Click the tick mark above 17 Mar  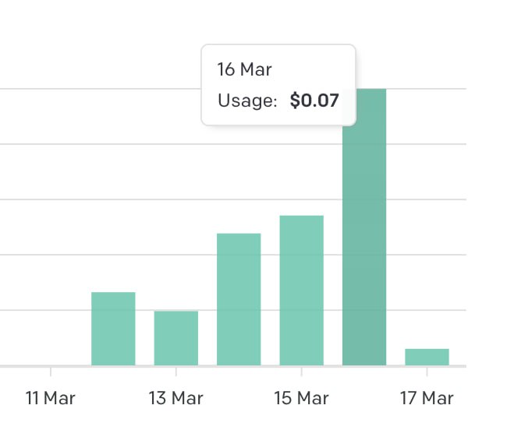click(x=427, y=371)
